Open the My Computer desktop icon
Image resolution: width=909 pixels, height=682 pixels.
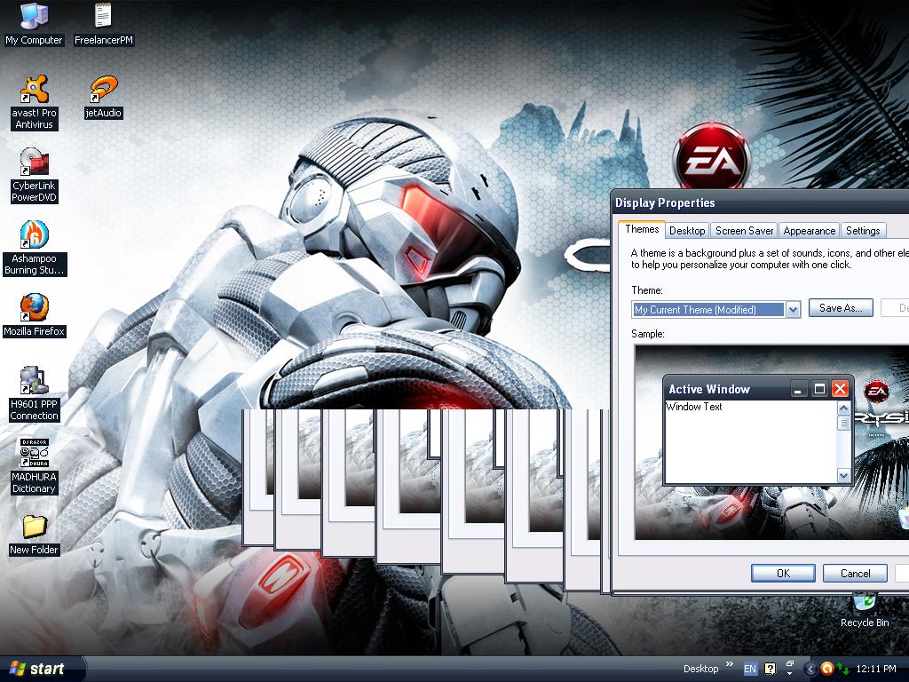click(34, 17)
